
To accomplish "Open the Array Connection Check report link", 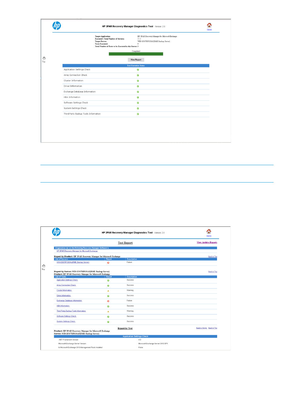I will click(66, 285).
